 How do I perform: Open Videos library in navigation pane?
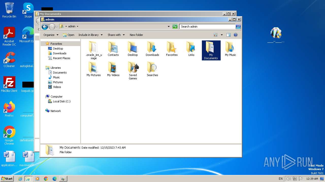pyautogui.click(x=57, y=87)
